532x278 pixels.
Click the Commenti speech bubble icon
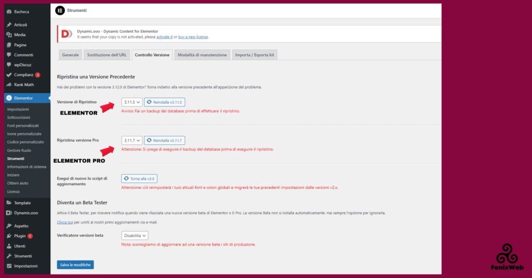(x=9, y=55)
